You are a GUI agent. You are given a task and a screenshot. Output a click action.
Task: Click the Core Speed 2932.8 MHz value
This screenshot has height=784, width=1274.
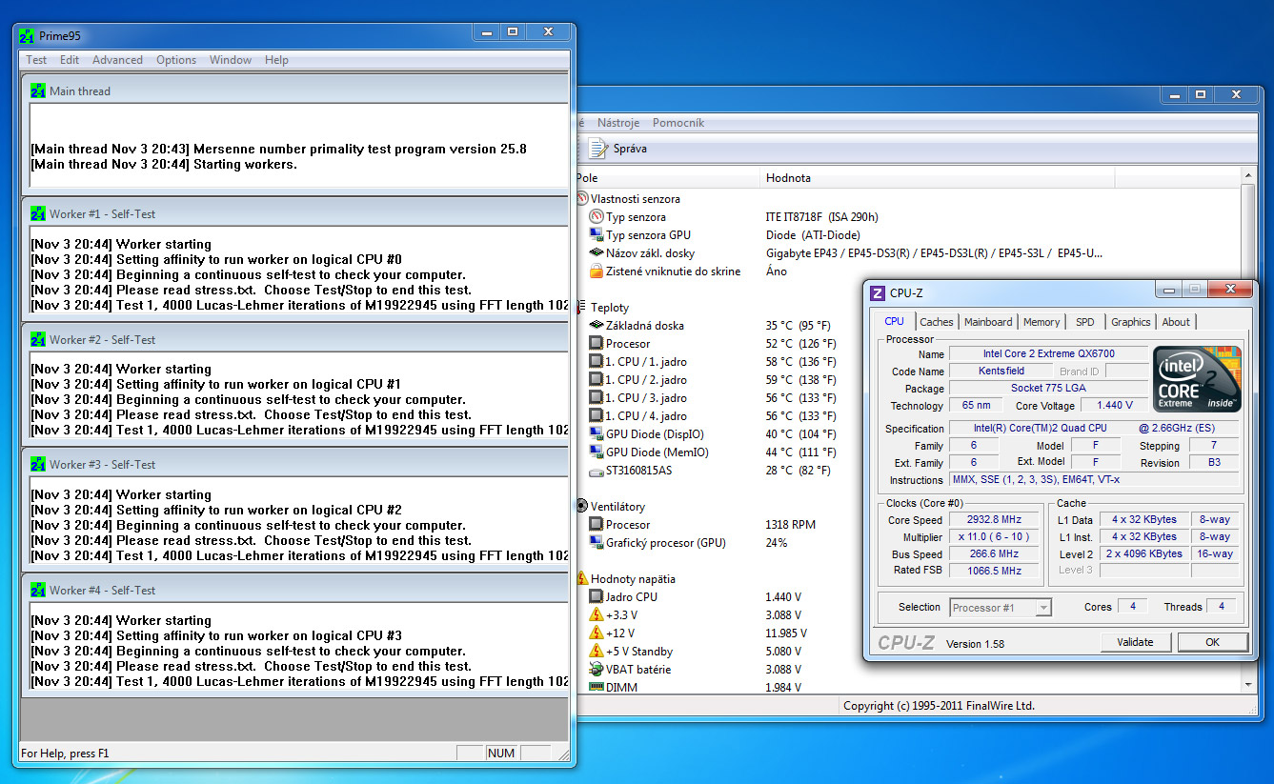tap(995, 520)
